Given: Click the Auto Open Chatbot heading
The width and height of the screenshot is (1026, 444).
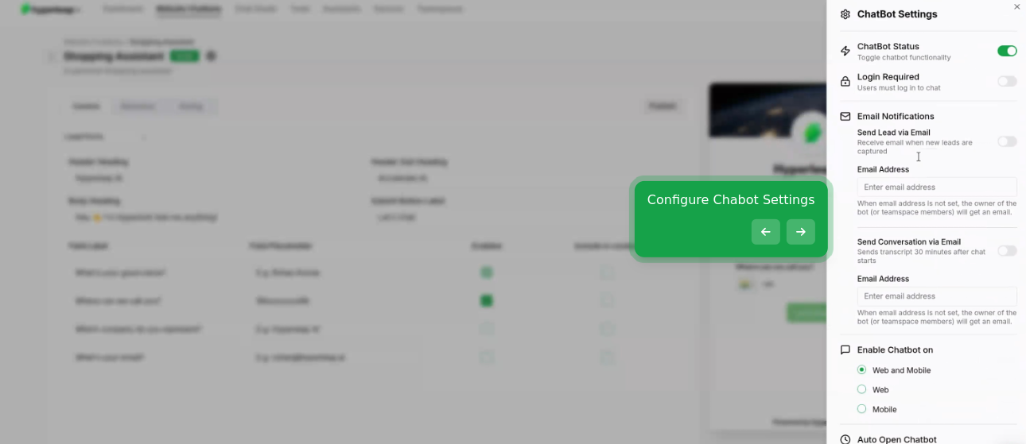Looking at the screenshot, I should point(896,439).
